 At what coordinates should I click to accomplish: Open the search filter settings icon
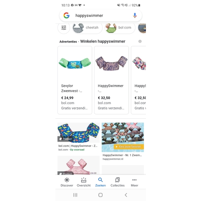(x=64, y=28)
